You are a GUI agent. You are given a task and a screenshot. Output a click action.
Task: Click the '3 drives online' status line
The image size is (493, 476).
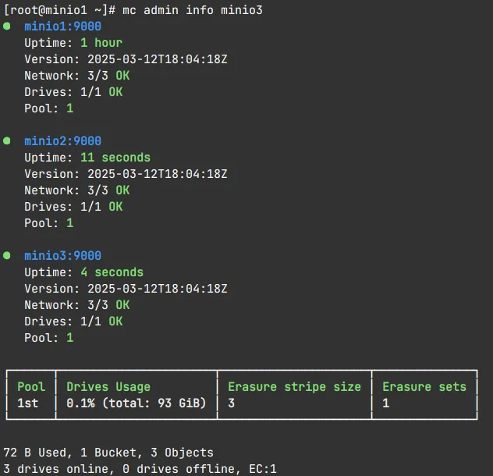140,469
